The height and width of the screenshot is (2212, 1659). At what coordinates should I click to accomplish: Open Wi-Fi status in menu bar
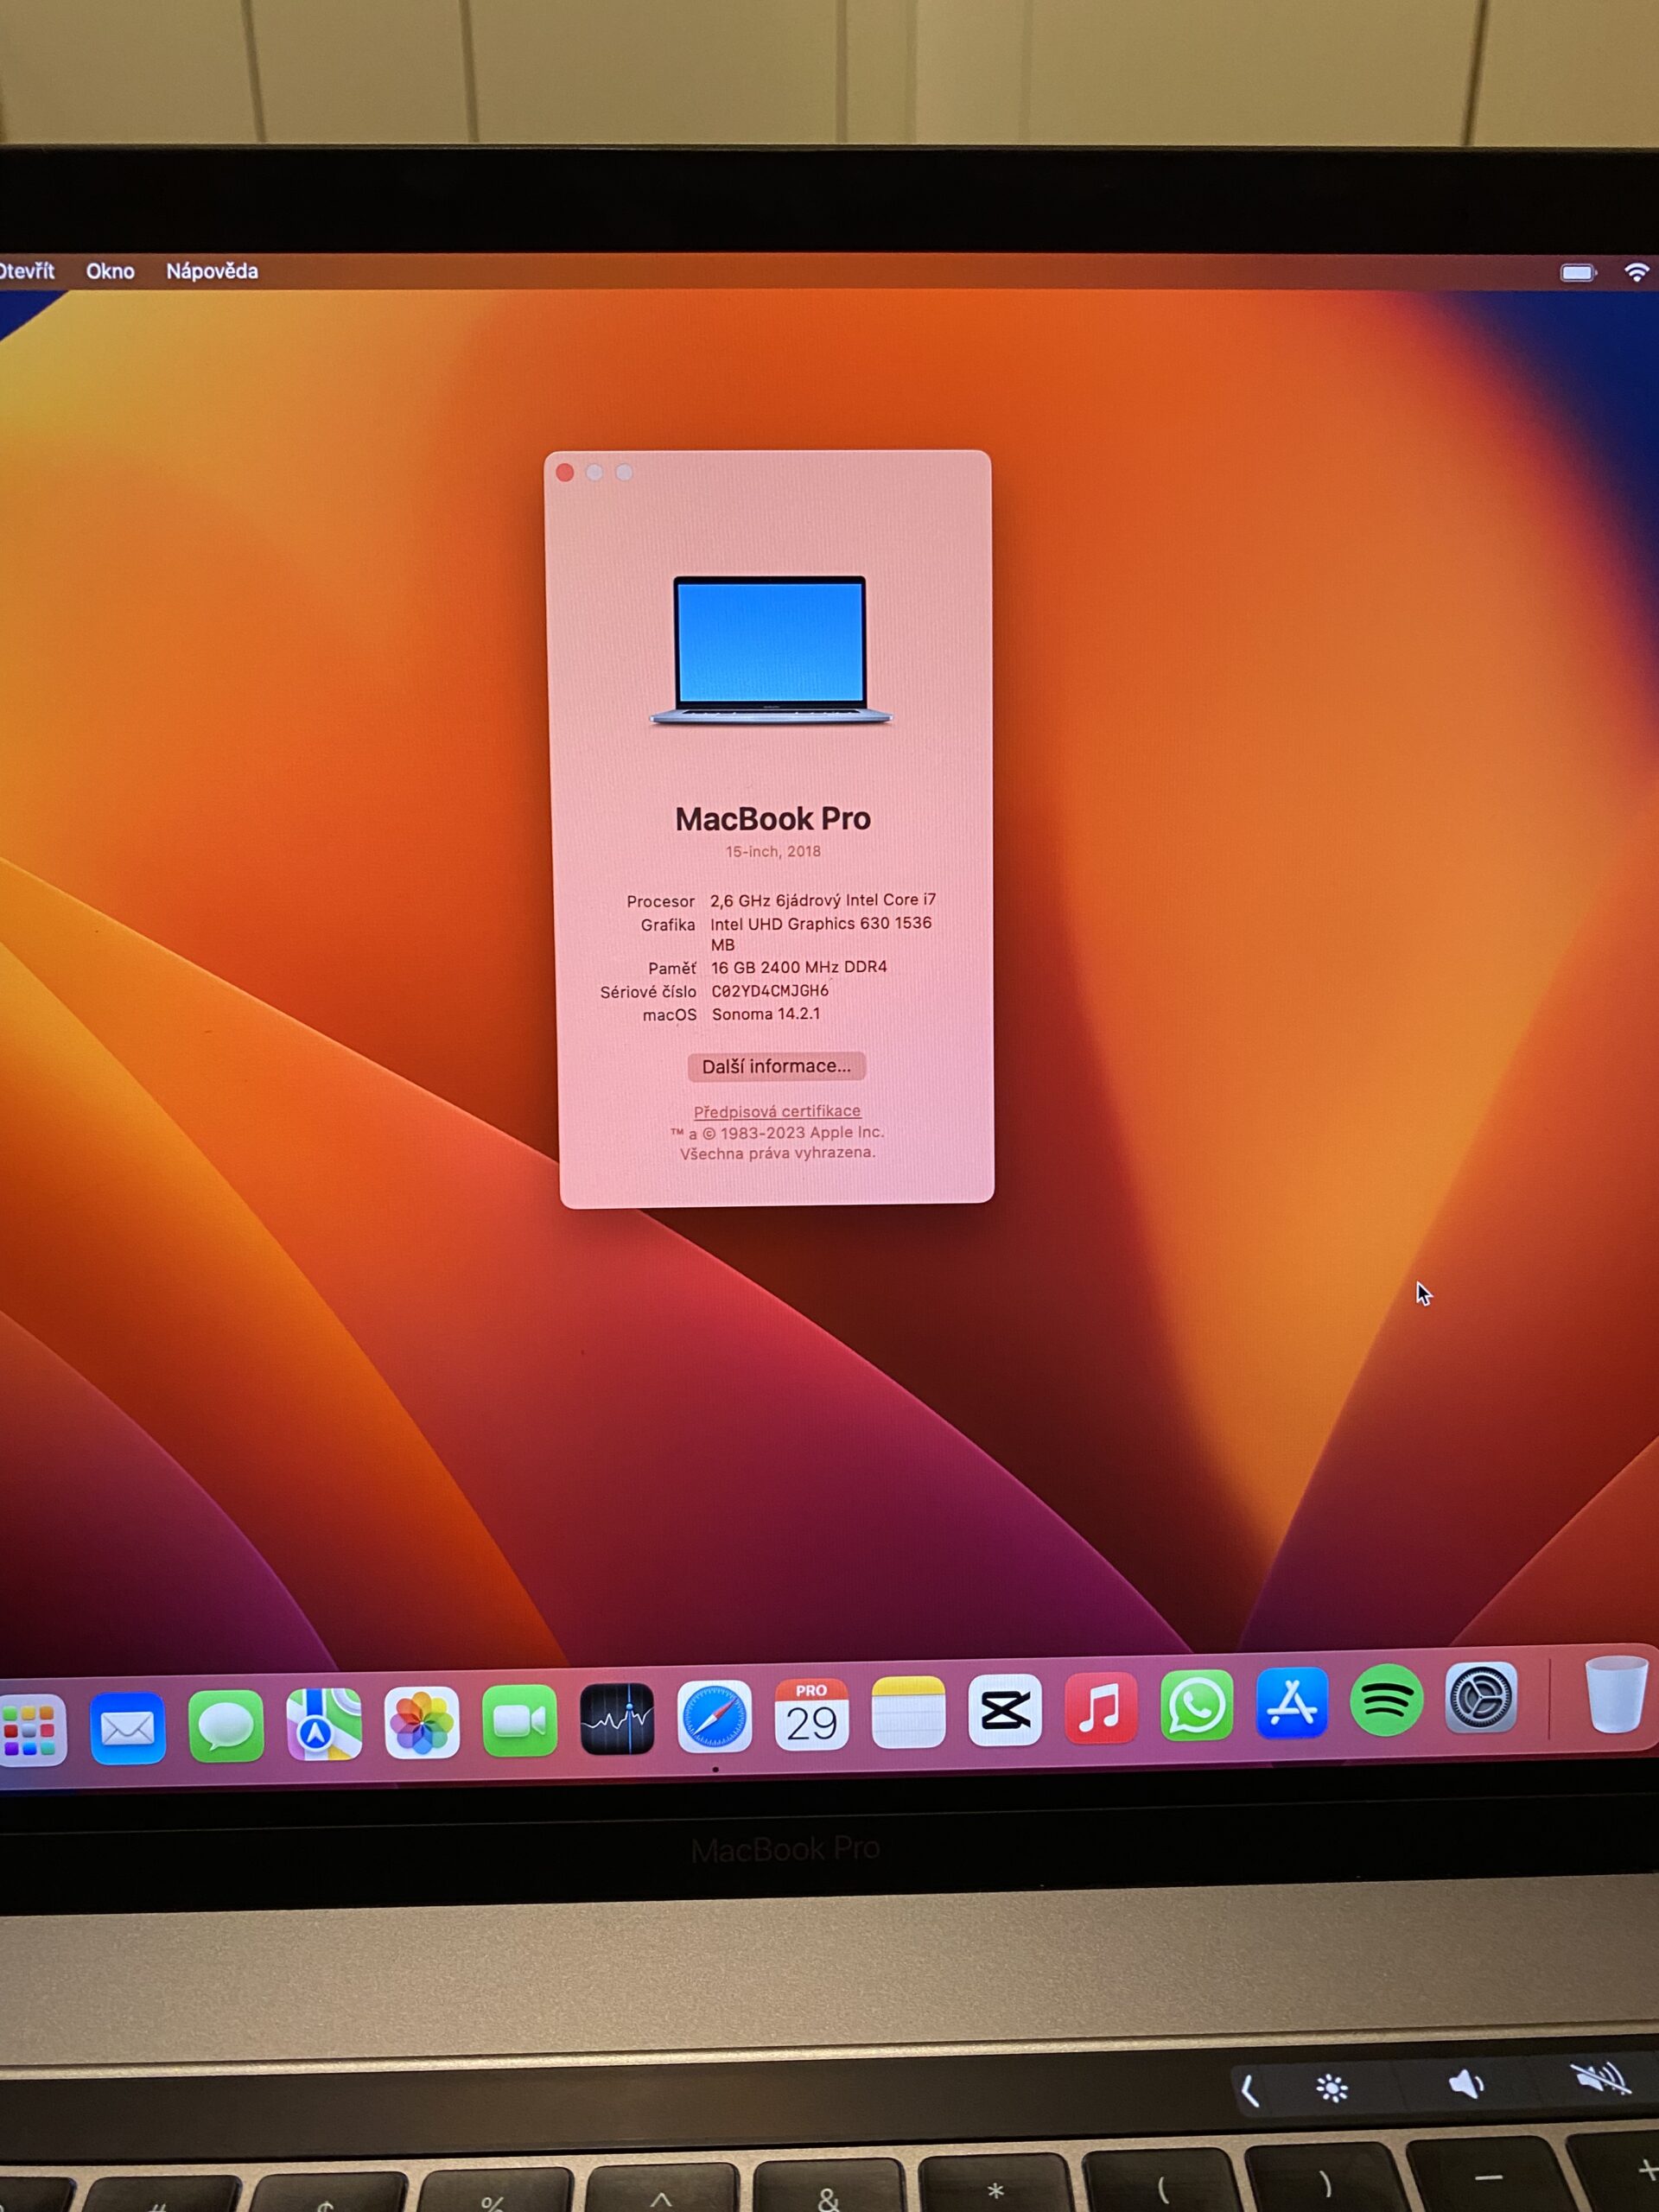coord(1636,272)
